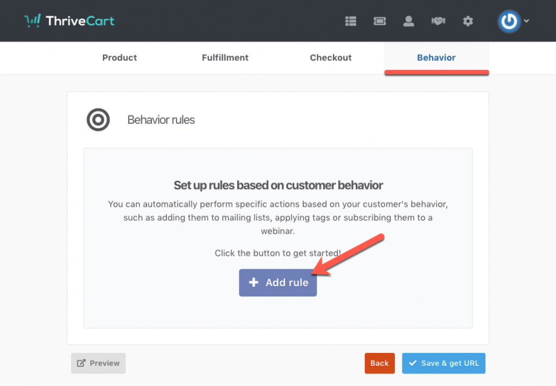Screen dimensions: 556x386
Task: Click the 'Set up rules' heading
Action: click(278, 185)
